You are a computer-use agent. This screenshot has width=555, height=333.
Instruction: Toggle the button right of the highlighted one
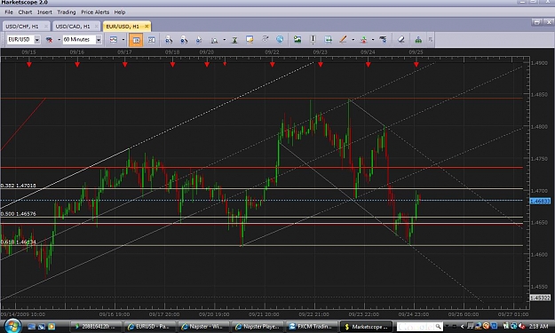point(151,40)
